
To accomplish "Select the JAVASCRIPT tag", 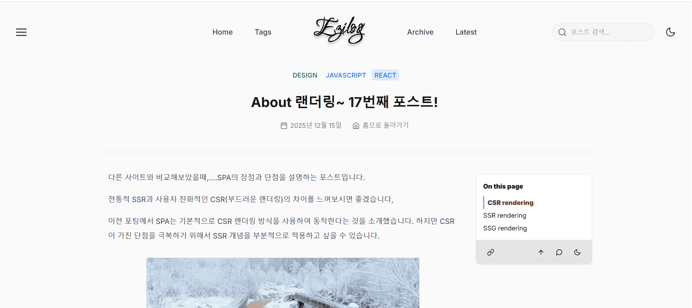I will pos(346,75).
